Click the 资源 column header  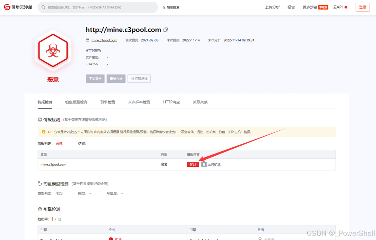coord(44,155)
